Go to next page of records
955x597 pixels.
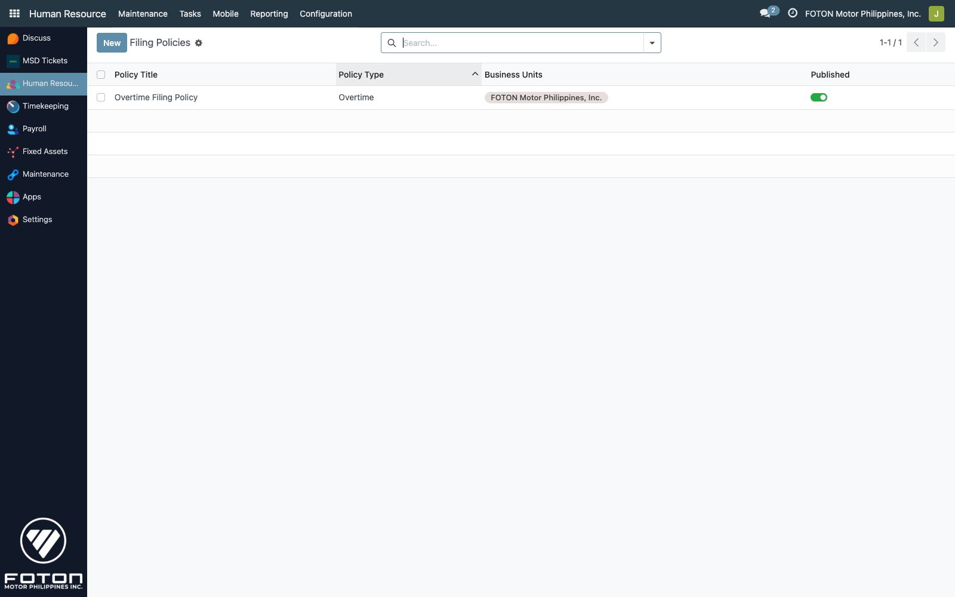[935, 42]
